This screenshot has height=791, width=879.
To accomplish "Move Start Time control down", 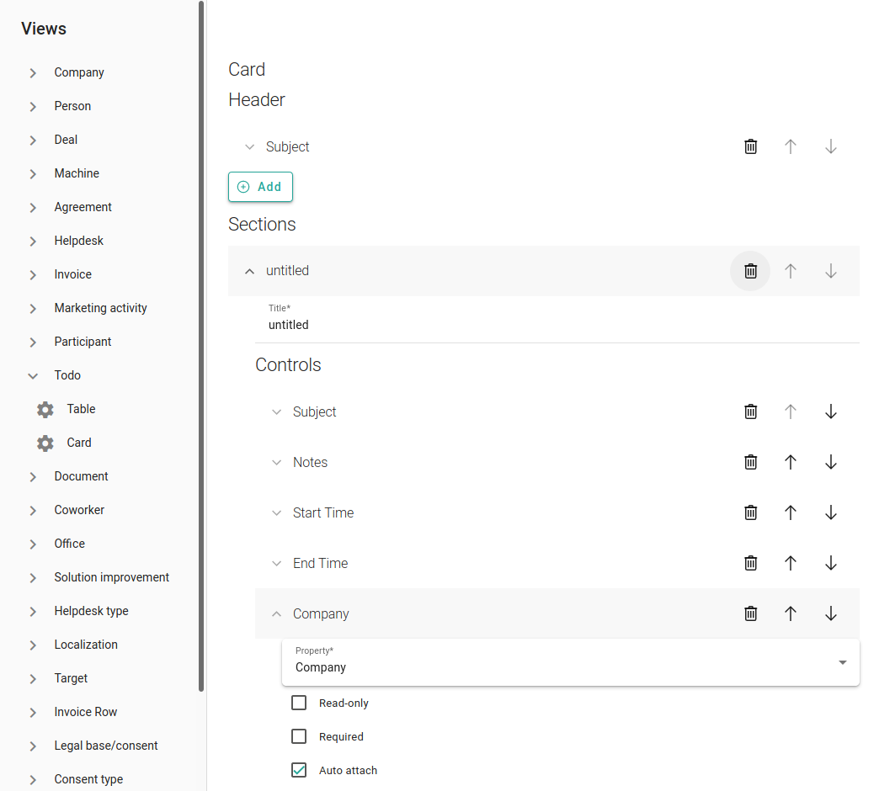I will coord(830,512).
